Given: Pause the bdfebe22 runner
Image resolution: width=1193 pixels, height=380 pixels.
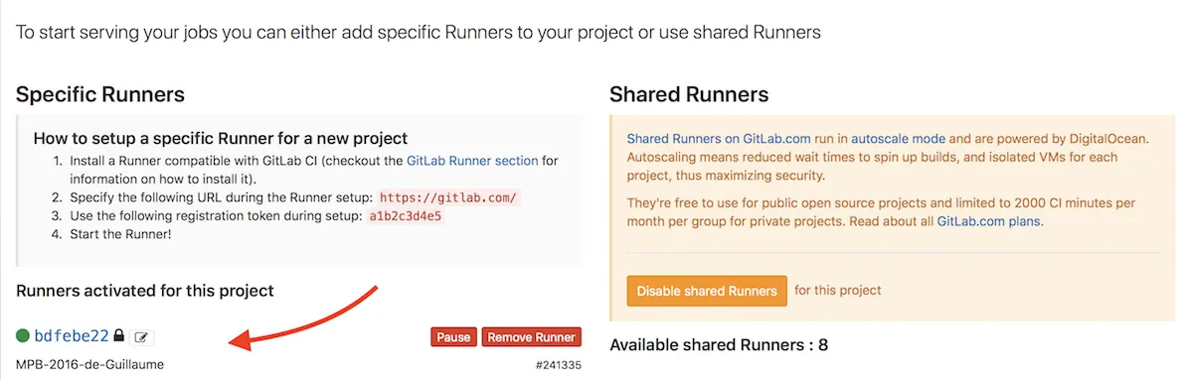Looking at the screenshot, I should 453,337.
